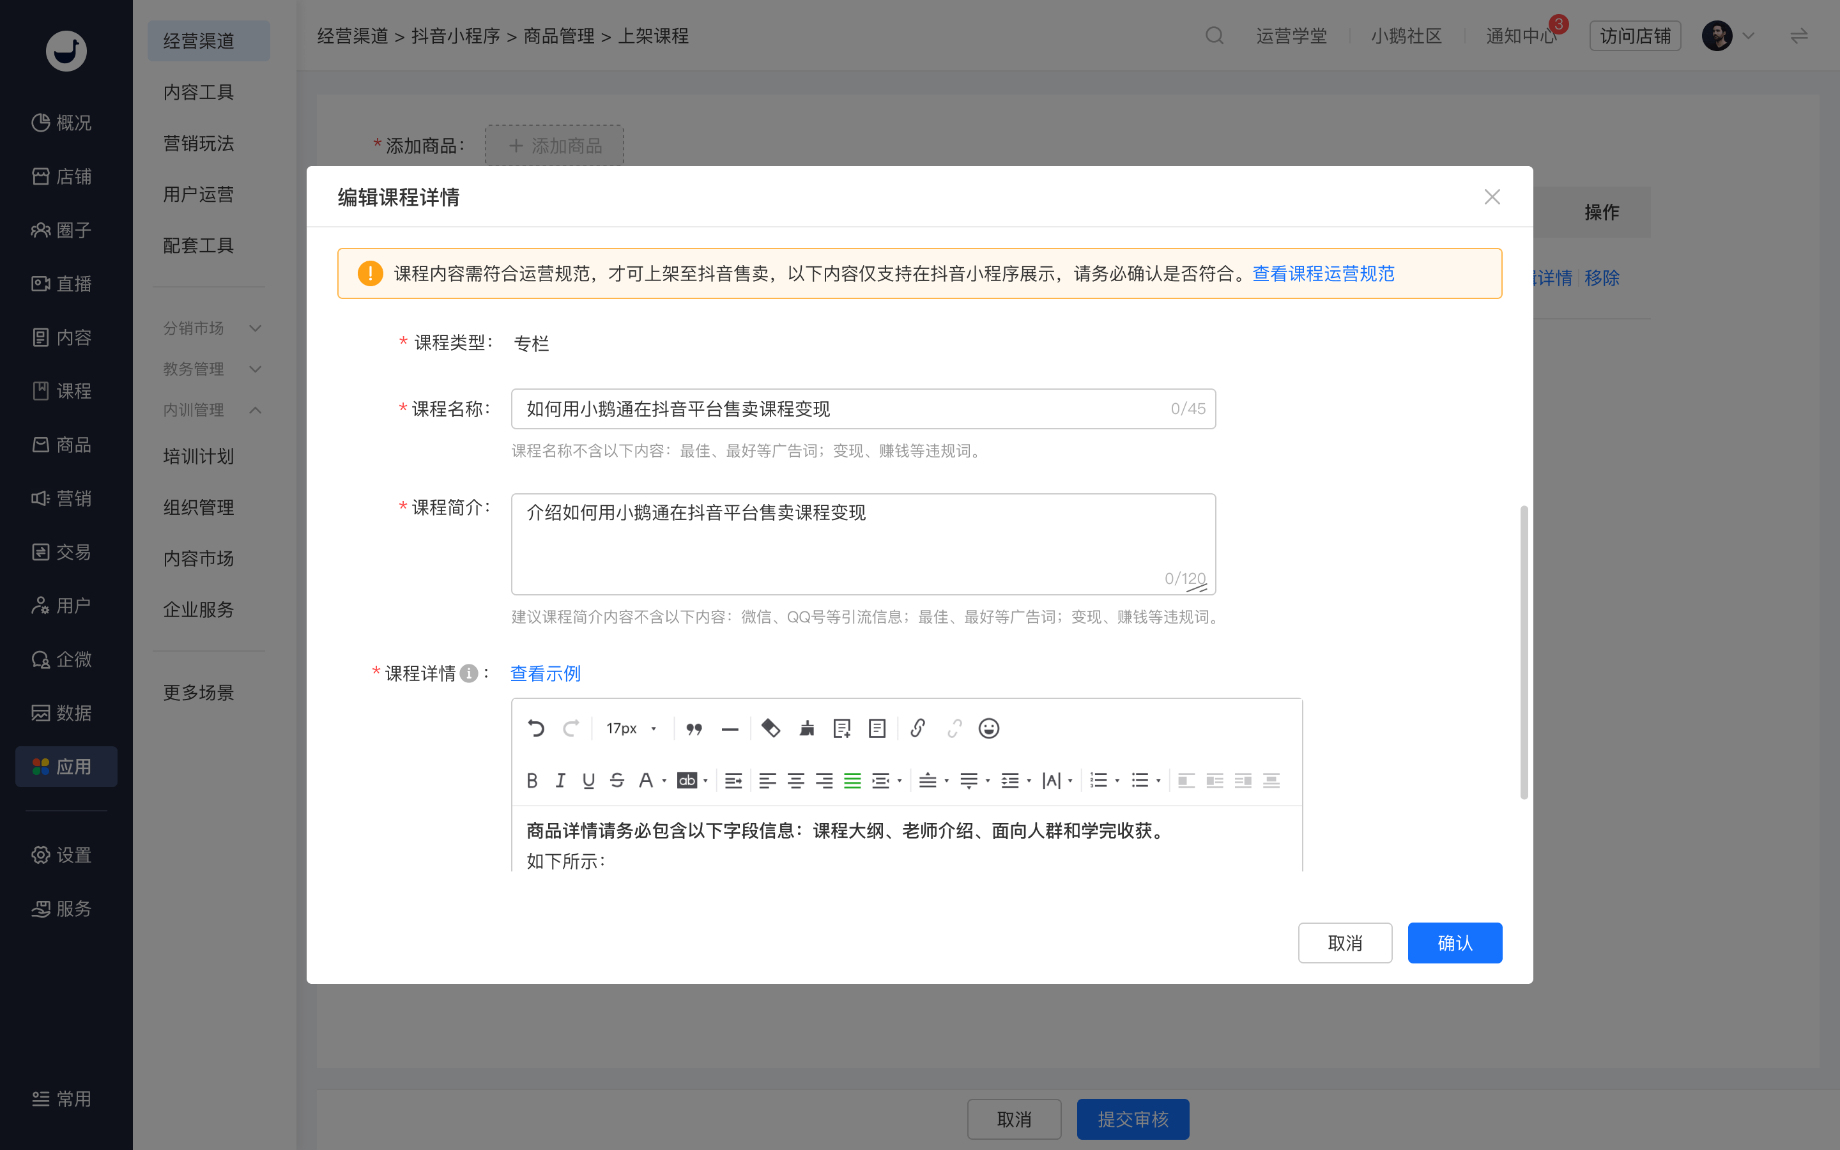
Task: Open the 查看示例 link
Action: [545, 673]
